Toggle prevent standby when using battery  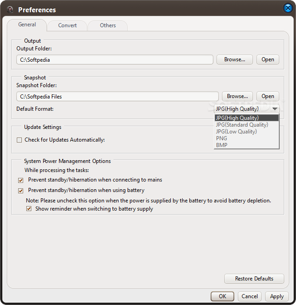21,191
